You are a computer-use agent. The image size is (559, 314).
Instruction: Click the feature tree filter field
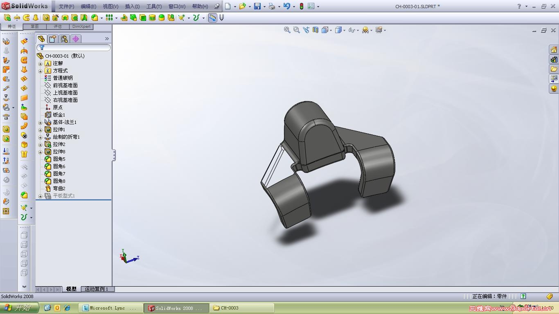click(74, 48)
